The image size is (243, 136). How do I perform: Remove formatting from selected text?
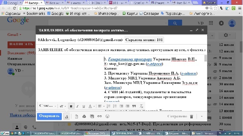tap(141, 106)
